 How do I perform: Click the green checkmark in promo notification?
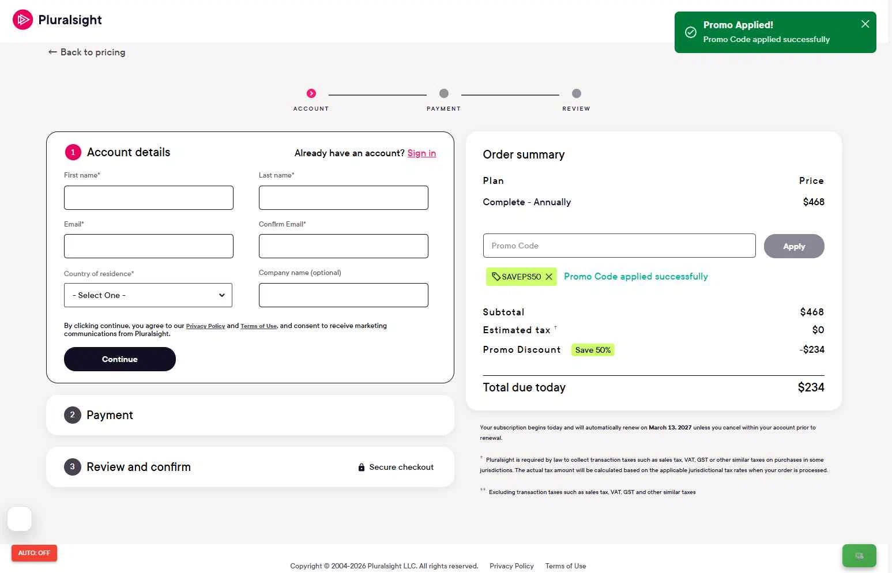pyautogui.click(x=690, y=32)
